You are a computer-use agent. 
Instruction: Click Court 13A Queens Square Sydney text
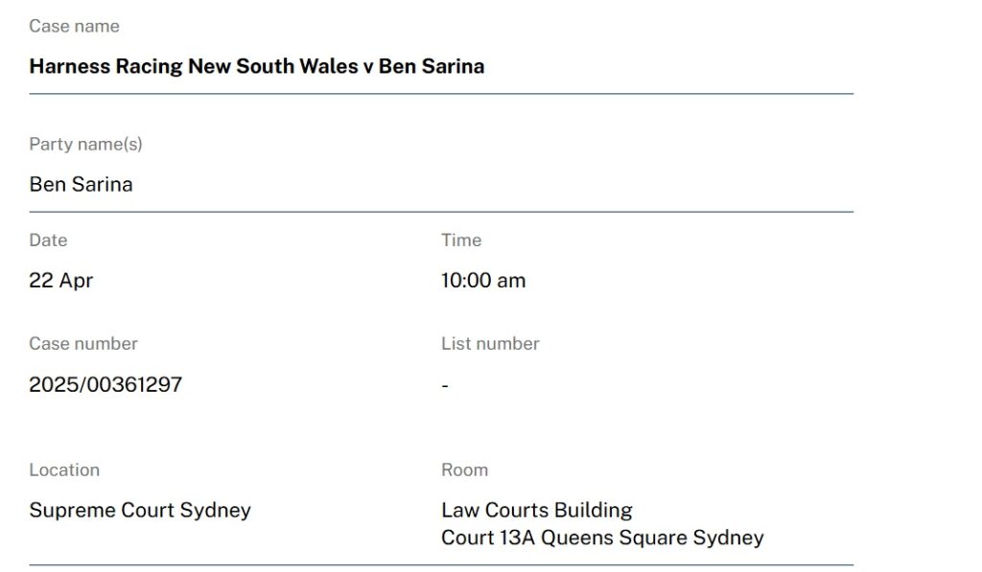602,538
